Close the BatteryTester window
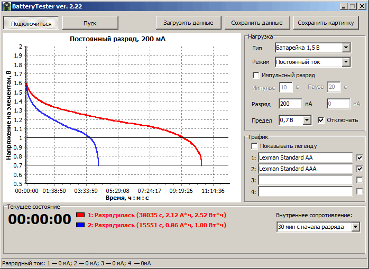 click(x=362, y=6)
